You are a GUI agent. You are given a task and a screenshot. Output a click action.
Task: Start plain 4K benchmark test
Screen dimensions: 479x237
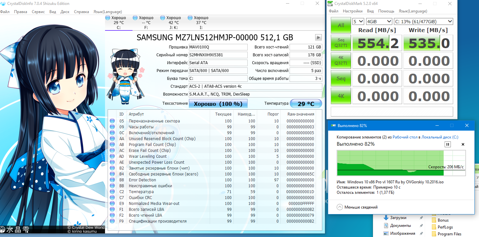pos(341,96)
